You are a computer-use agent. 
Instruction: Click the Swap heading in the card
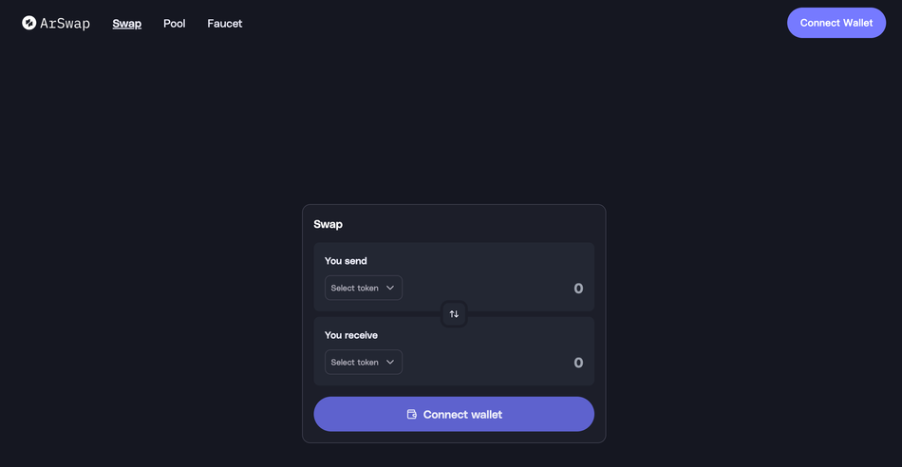pyautogui.click(x=328, y=225)
